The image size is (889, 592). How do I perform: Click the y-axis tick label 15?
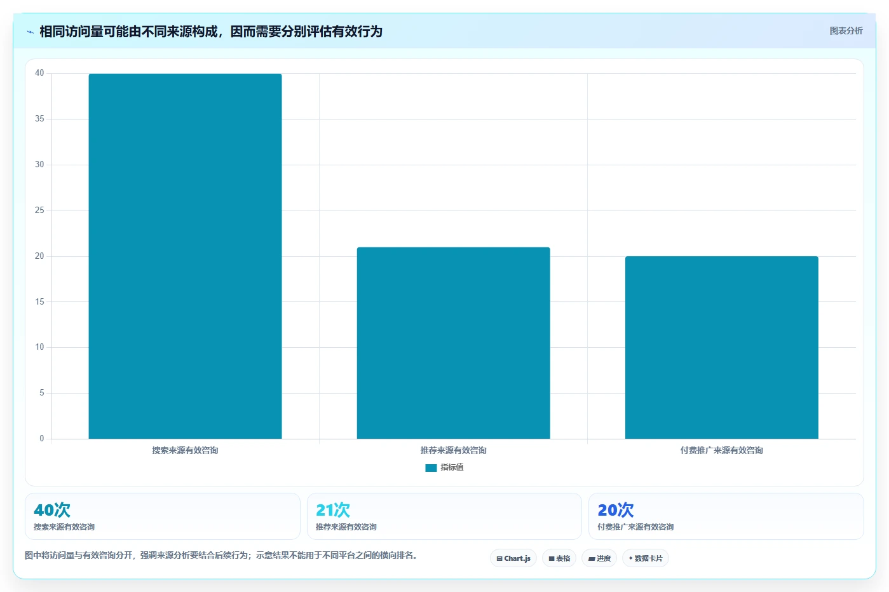coord(39,302)
